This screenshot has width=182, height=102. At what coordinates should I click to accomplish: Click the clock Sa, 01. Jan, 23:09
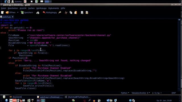tap(164, 101)
